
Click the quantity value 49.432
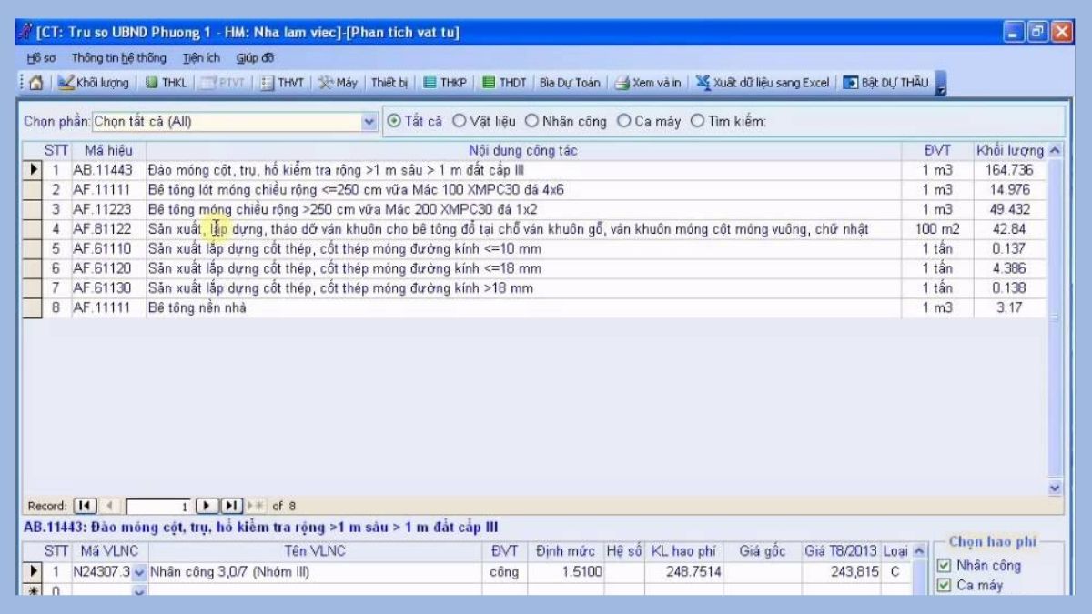click(x=1009, y=209)
